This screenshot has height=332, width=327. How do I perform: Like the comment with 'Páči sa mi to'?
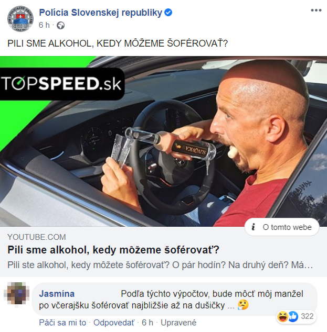click(x=62, y=323)
